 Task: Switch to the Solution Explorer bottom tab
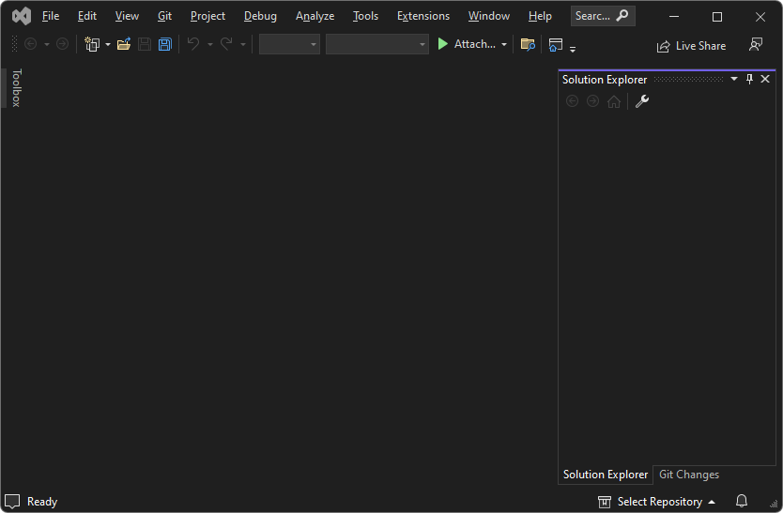pos(606,474)
